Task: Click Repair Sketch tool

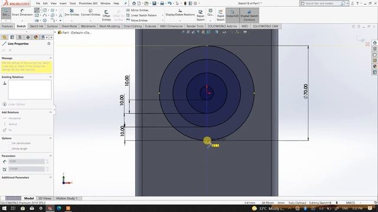Action: point(200,15)
